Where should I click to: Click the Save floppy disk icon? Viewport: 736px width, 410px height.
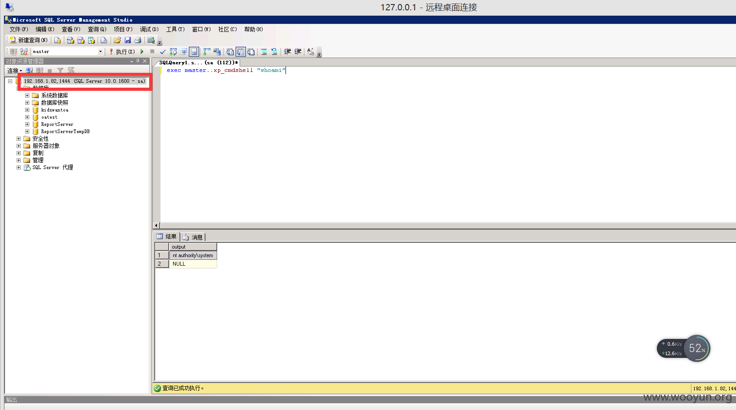click(128, 40)
